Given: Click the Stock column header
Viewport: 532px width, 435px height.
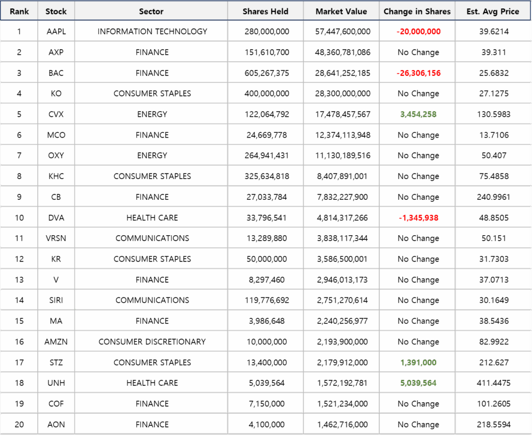Looking at the screenshot, I should point(56,11).
